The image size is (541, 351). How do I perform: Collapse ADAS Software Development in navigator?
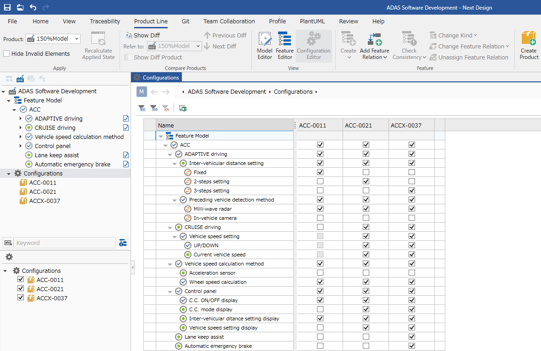coord(4,91)
